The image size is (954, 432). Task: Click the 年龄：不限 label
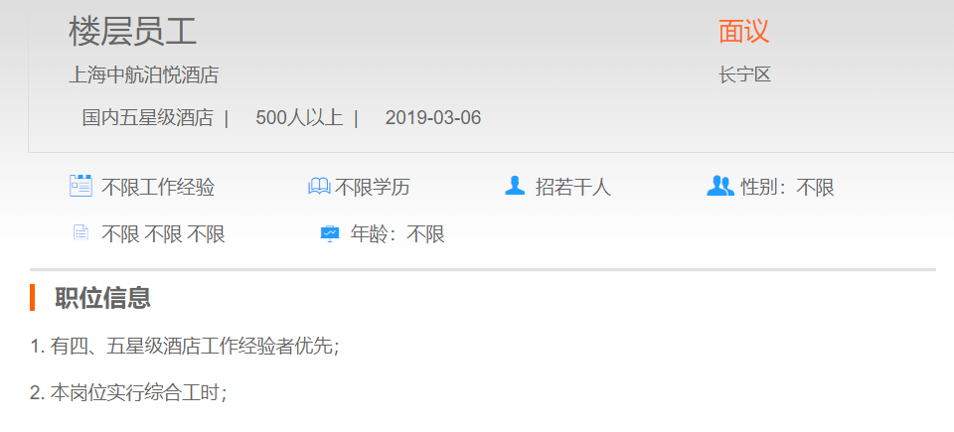click(397, 234)
